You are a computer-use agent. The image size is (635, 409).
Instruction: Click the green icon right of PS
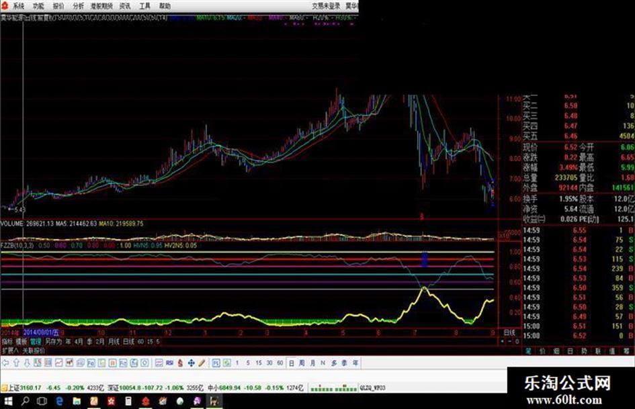point(227,363)
